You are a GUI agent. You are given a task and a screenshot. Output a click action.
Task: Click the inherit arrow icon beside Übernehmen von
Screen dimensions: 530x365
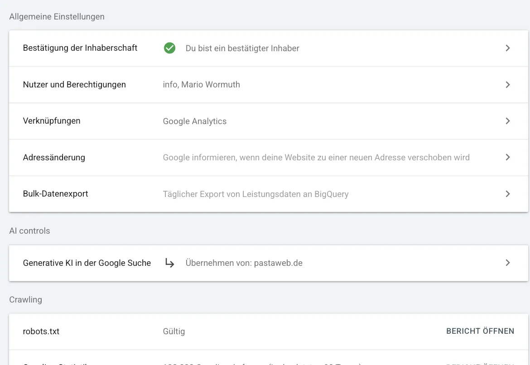click(x=170, y=263)
